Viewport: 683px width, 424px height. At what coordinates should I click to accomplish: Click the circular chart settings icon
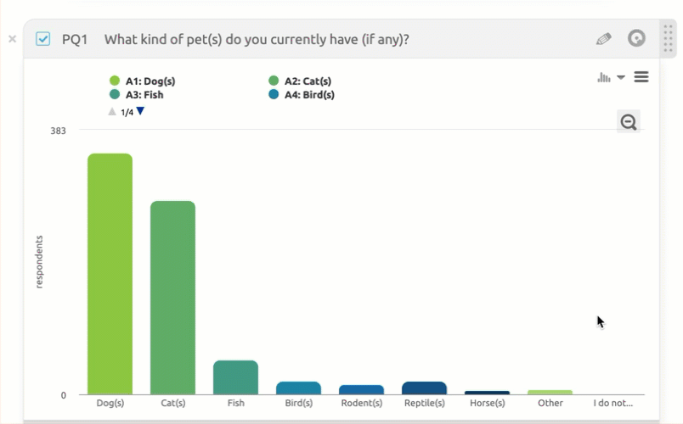[x=636, y=38]
